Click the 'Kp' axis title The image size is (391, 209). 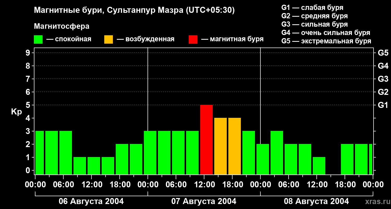pos(16,112)
